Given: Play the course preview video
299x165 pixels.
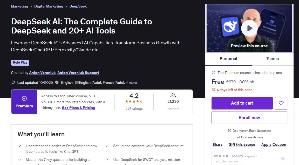Looking at the screenshot, I should point(249,28).
